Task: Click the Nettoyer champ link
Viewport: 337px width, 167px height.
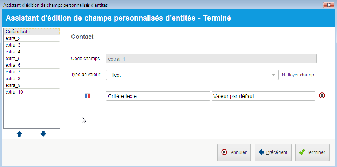Action: click(x=298, y=75)
